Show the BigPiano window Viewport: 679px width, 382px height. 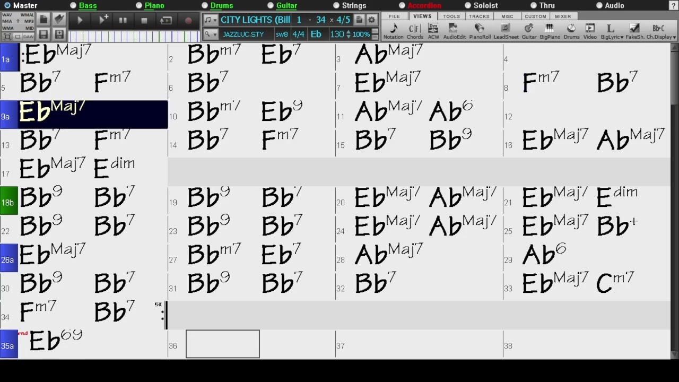(550, 31)
